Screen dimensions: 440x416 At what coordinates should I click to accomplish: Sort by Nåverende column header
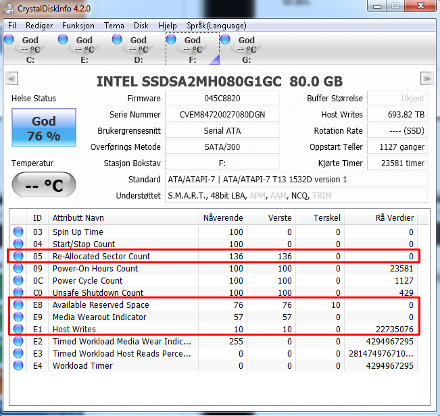coord(223,218)
